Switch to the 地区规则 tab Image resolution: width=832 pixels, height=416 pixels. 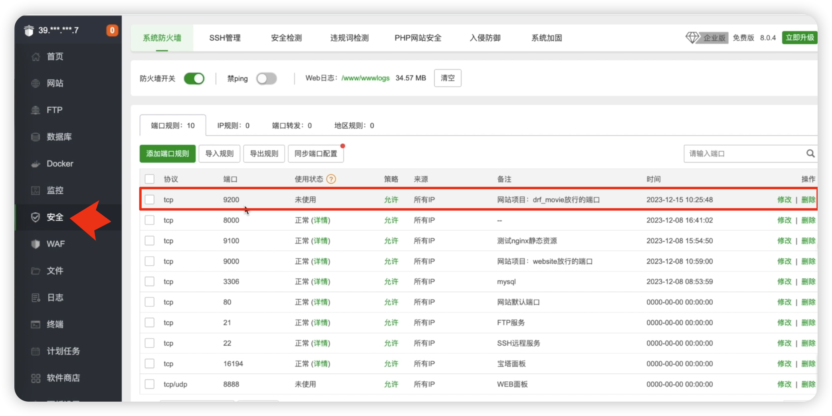click(354, 125)
